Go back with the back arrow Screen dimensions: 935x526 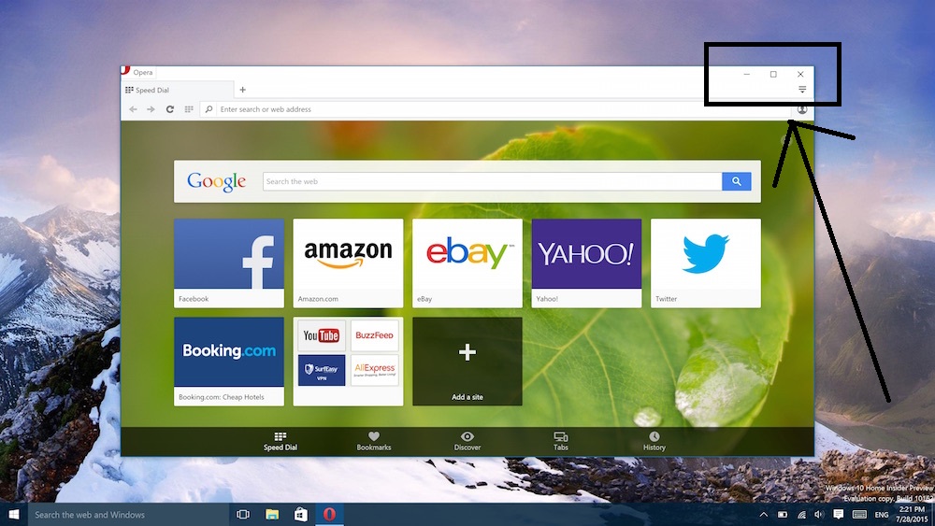tap(133, 109)
